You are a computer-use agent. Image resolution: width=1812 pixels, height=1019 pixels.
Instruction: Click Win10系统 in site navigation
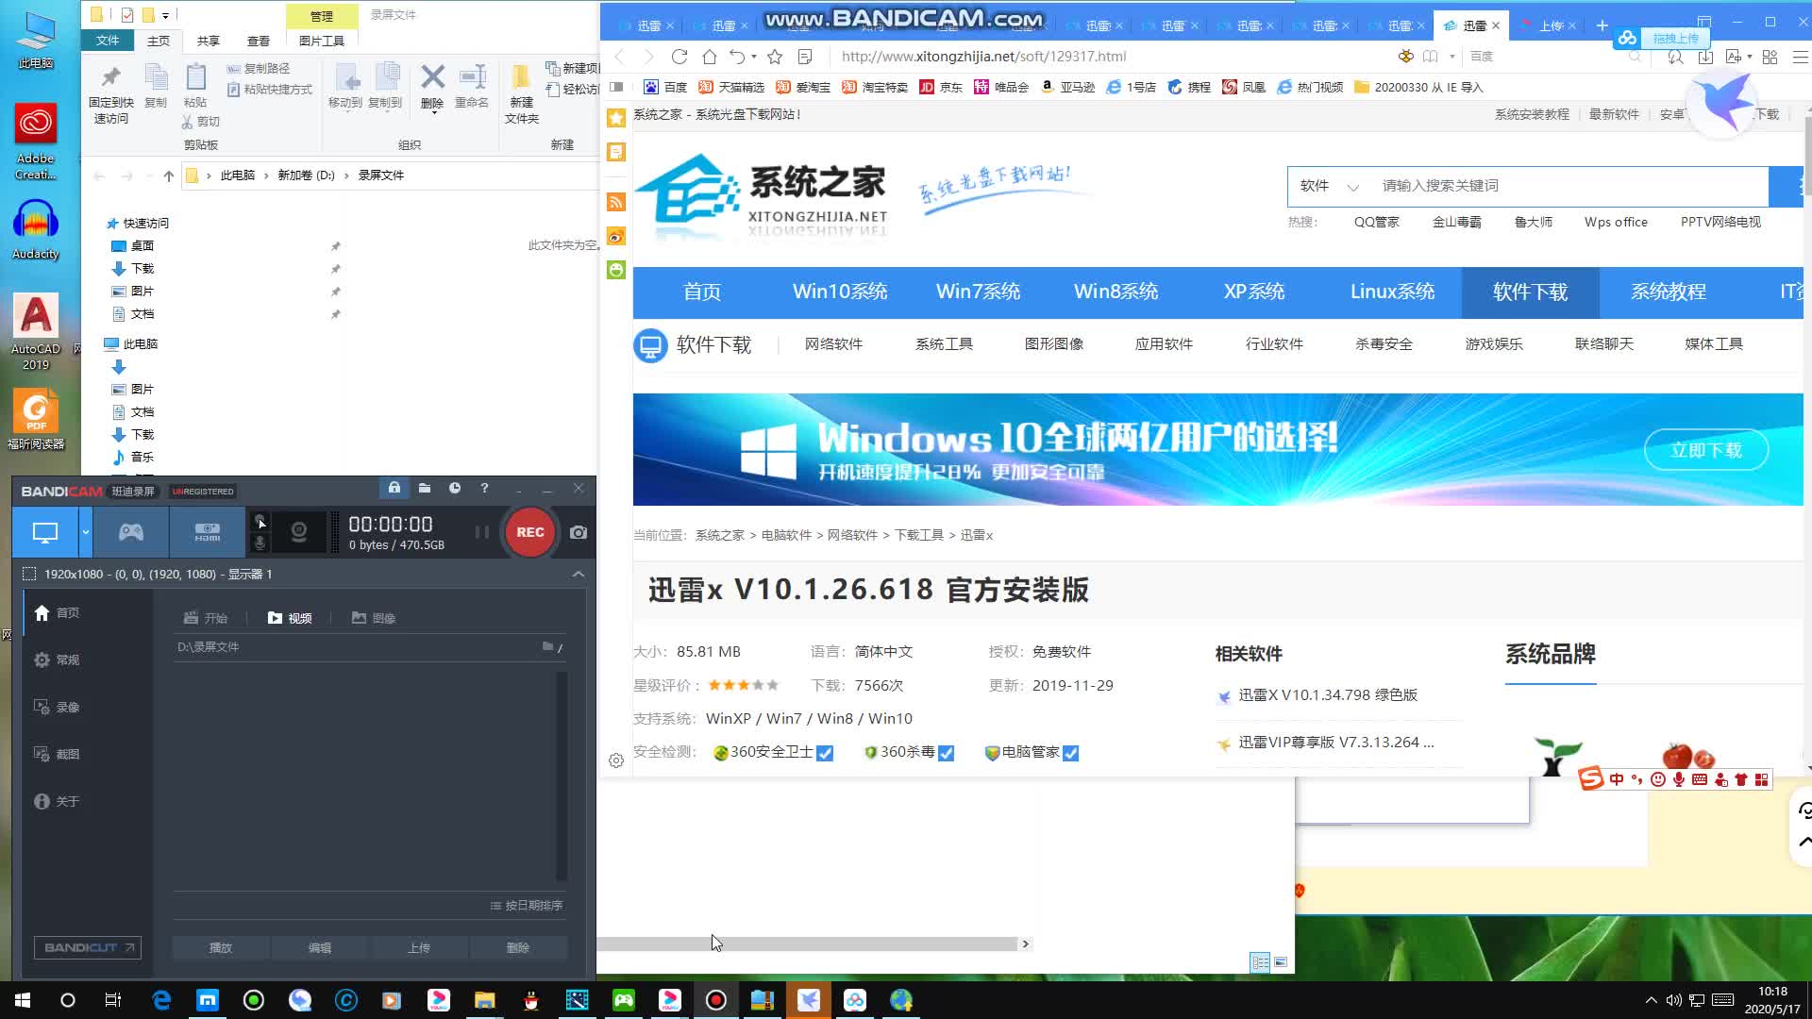click(840, 292)
